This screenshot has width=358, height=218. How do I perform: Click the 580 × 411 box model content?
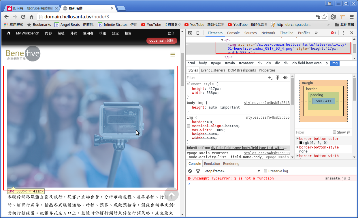pos(323,101)
